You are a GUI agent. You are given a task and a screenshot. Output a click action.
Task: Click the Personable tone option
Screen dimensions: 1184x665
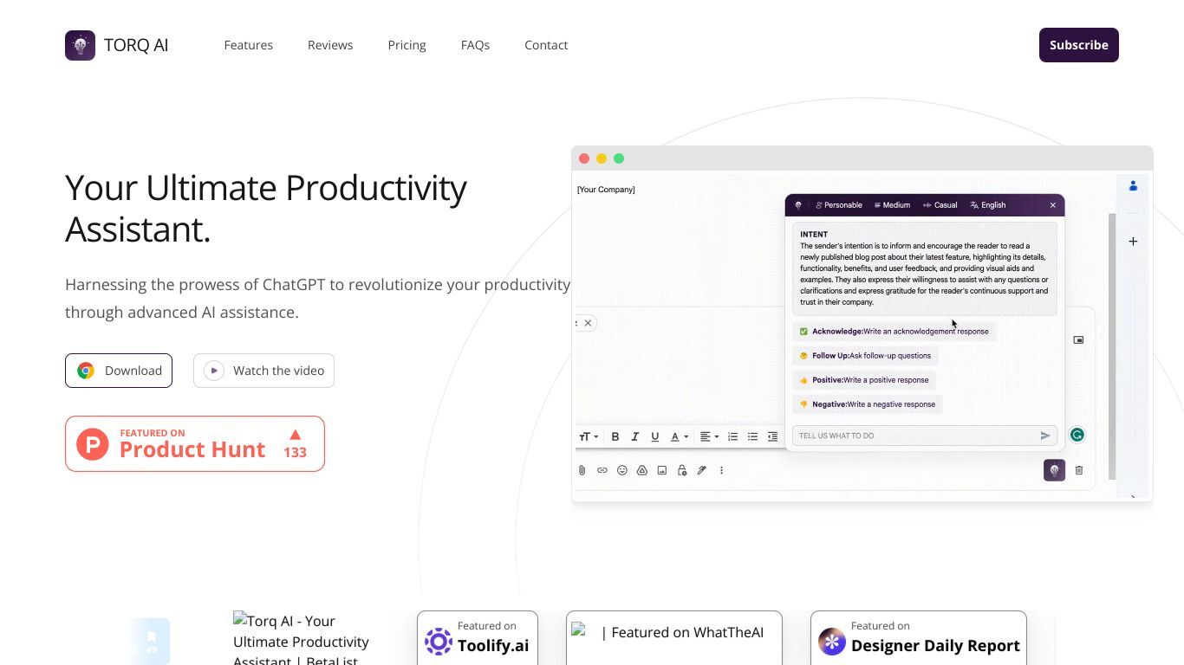839,205
